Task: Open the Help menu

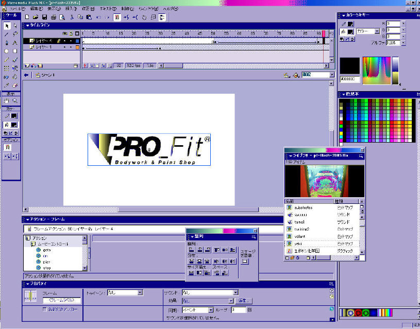Action: pos(170,9)
